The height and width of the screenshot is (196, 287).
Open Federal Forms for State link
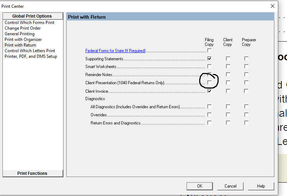click(x=115, y=51)
